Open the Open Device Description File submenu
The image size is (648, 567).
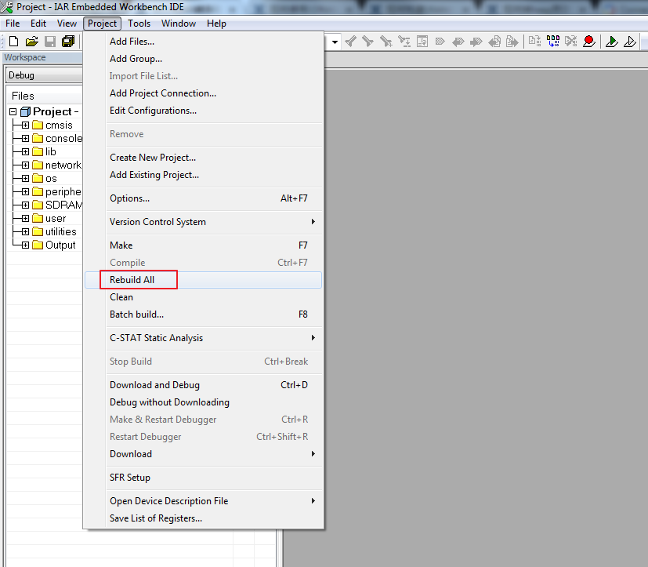(203, 501)
